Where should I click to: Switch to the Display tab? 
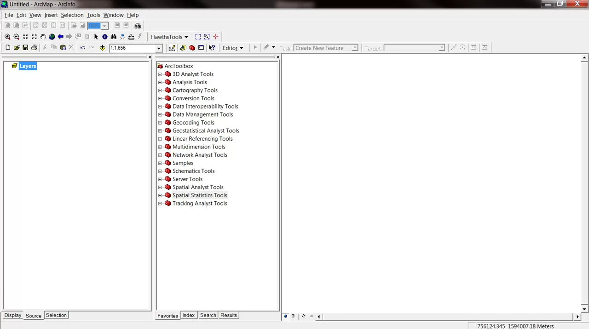click(x=13, y=315)
